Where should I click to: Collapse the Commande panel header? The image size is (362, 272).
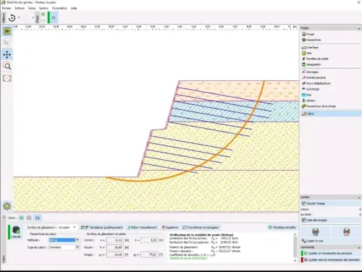coord(359,247)
